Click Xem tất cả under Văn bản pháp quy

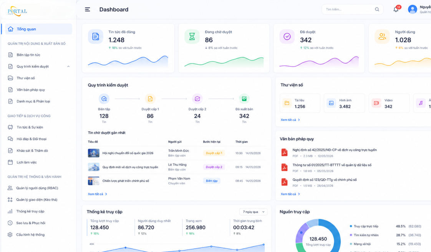coord(290,194)
